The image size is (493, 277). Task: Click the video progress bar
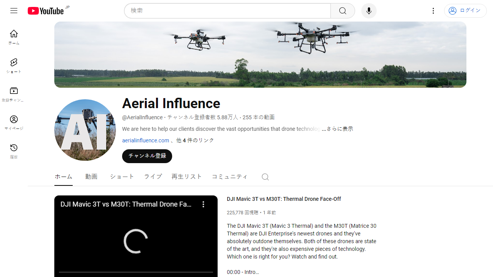tap(136, 272)
